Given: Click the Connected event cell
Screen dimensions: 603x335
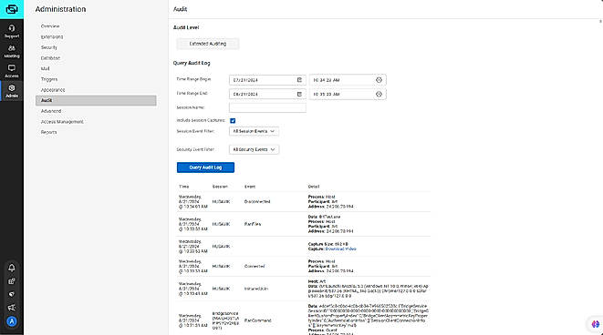Looking at the screenshot, I should (255, 266).
